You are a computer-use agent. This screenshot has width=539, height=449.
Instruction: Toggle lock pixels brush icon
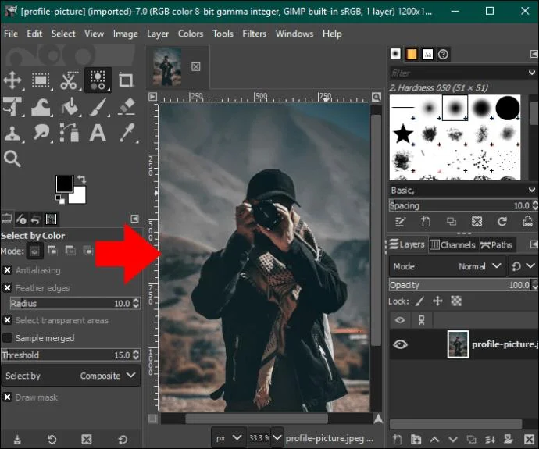coord(419,301)
